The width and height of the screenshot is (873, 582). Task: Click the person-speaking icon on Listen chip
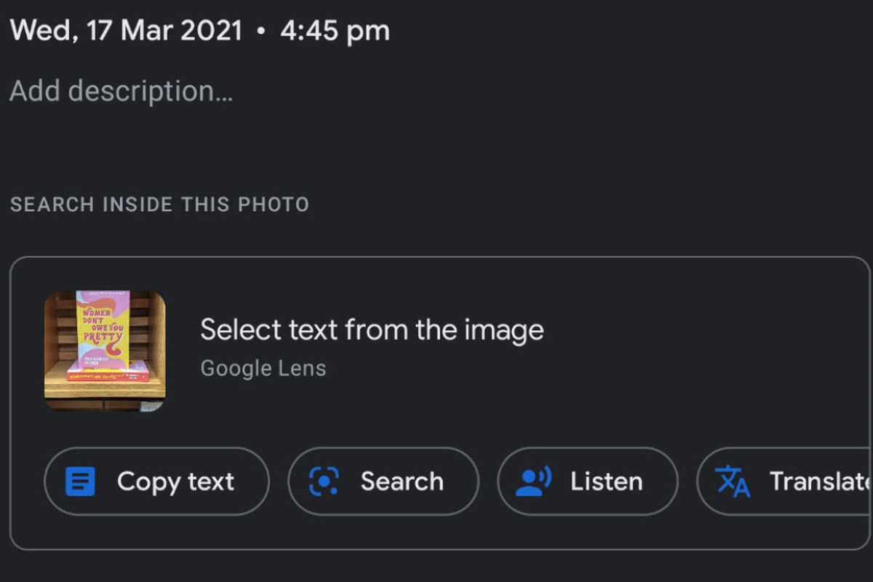[530, 482]
